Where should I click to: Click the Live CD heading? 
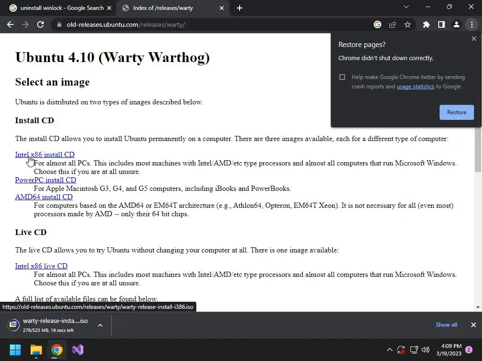point(31,232)
